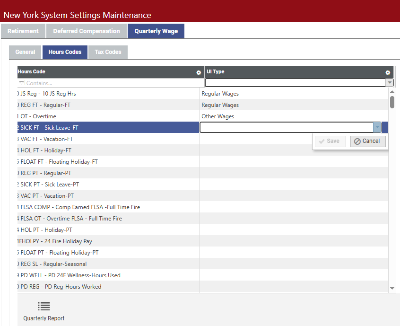400x326 pixels.
Task: Select the Quarterly Wage tab
Action: (156, 31)
